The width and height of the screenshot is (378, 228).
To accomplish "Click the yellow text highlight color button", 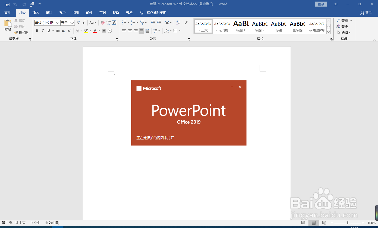I will pyautogui.click(x=86, y=31).
